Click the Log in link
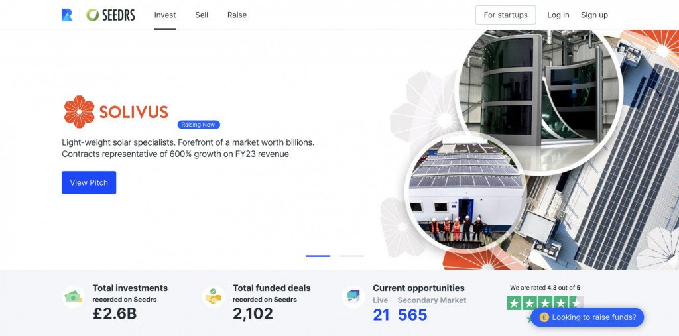679x336 pixels. pos(558,15)
